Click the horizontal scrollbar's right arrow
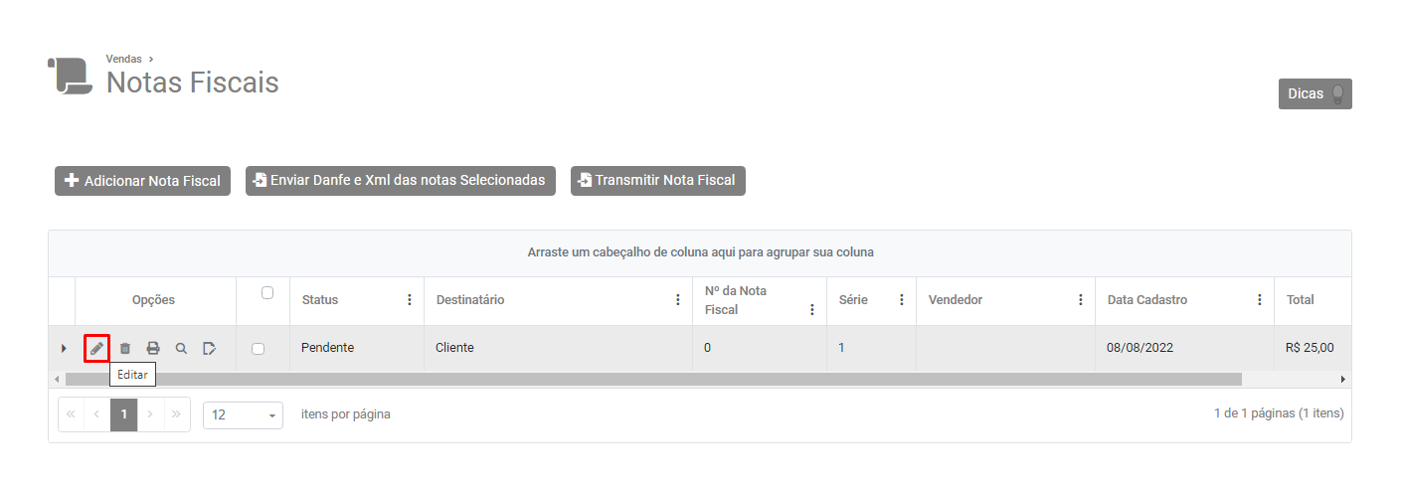This screenshot has height=492, width=1402. tap(1343, 379)
